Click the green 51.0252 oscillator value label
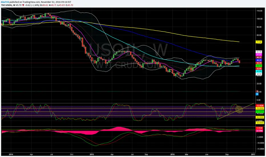Image resolution: width=266 pixels, height=157 pixels. click(x=260, y=112)
